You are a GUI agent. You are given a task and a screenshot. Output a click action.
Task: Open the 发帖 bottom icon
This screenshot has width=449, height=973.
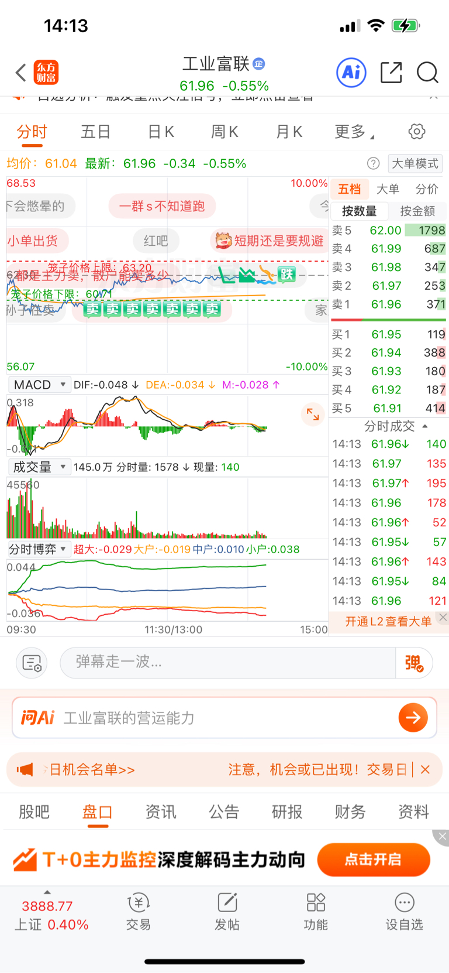pyautogui.click(x=227, y=912)
